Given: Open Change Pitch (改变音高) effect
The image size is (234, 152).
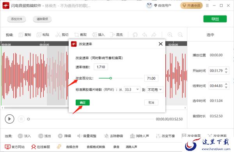Looking at the screenshot, I should click(x=191, y=136).
